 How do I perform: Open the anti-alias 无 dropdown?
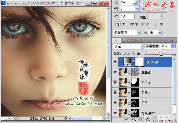point(160,33)
